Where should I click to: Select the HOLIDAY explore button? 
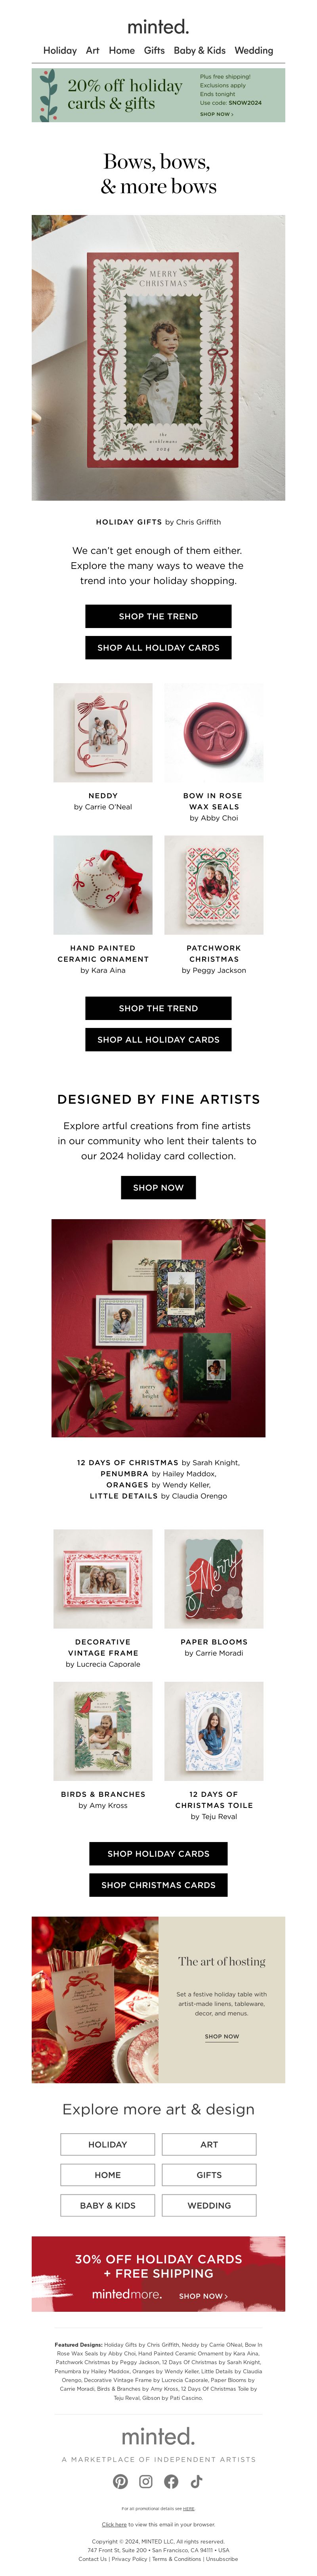108,2144
